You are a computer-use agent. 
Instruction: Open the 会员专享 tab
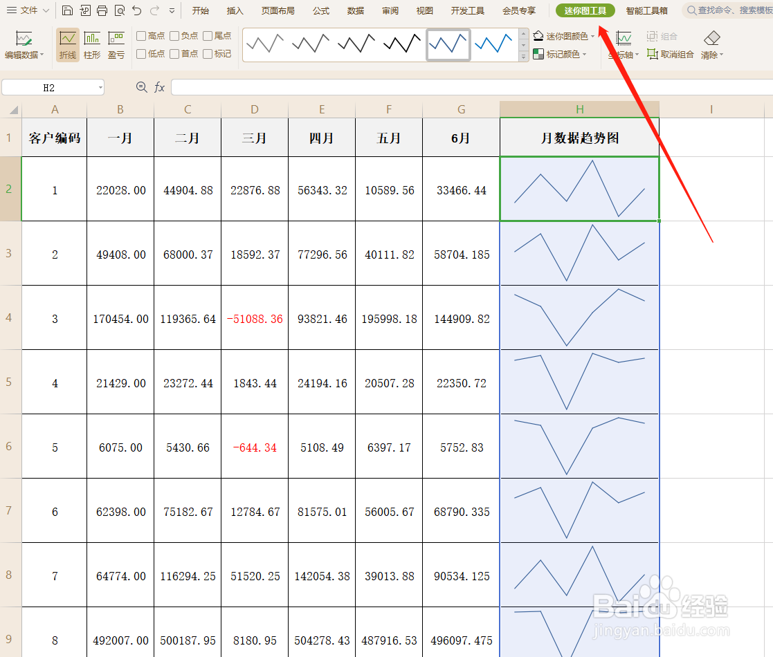tap(519, 10)
